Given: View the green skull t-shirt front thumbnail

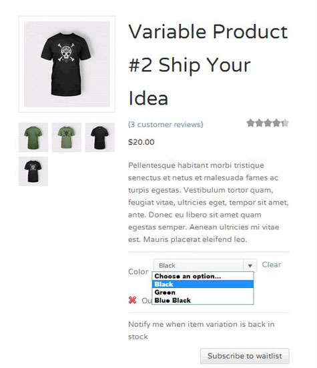Looking at the screenshot, I should (67, 137).
